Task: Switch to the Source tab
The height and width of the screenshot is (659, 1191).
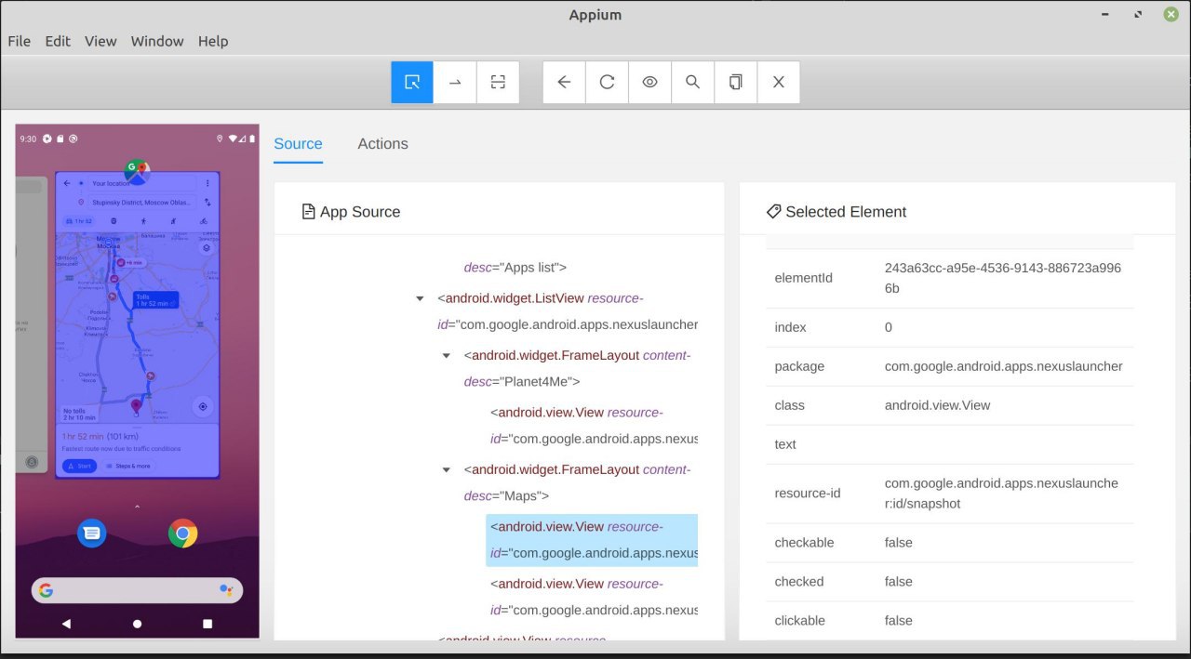Action: [298, 144]
